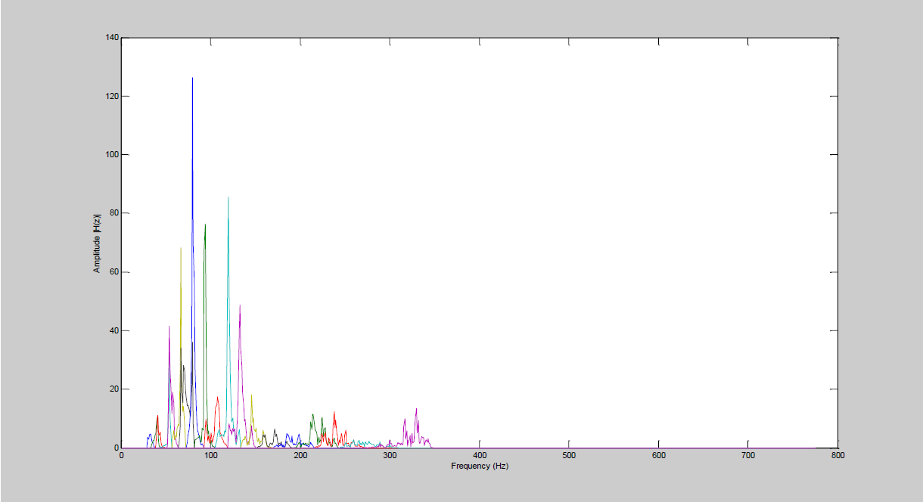The width and height of the screenshot is (923, 502).
Task: Select the 'Amplitude |H(z)|' y-axis label
Action: point(97,243)
